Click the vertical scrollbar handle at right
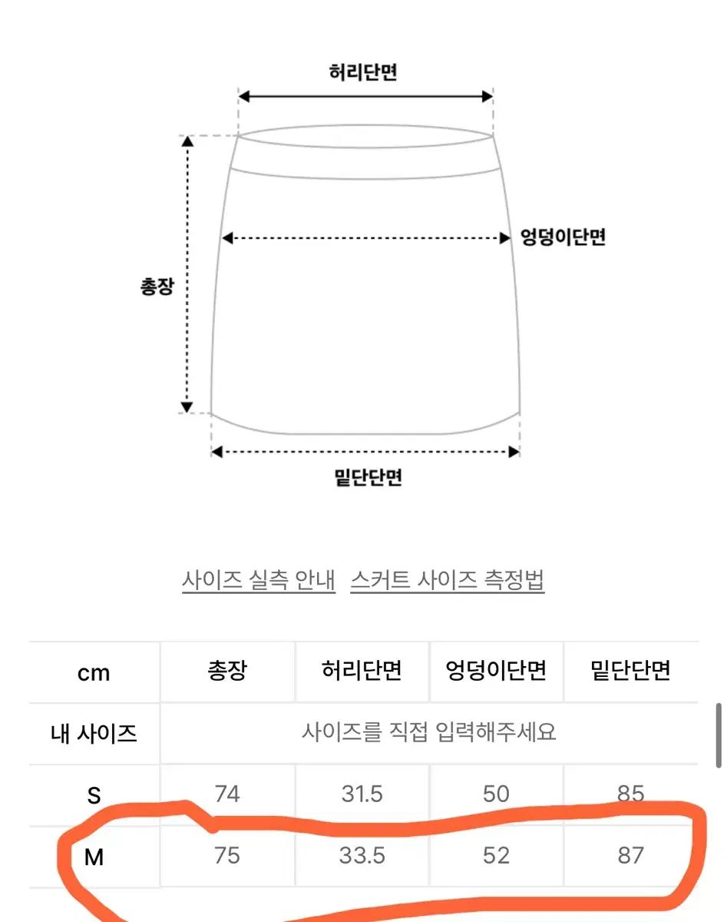727x922 pixels. coord(719,736)
